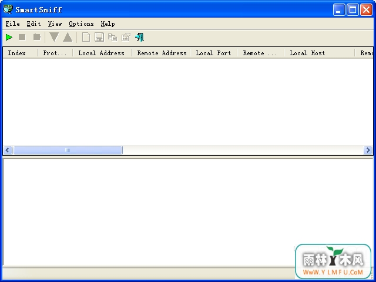Viewport: 376px width, 282px height.
Task: Click the new blank page icon
Action: (x=86, y=37)
